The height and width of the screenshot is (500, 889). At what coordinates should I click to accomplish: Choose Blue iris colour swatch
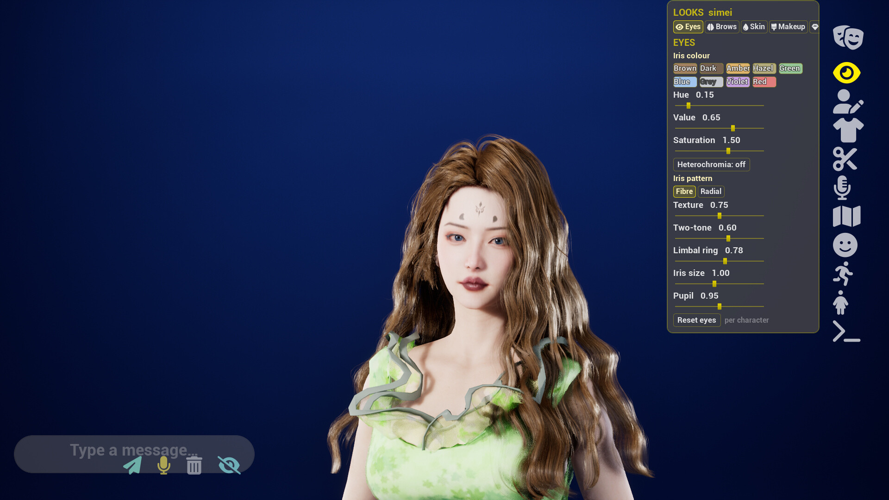coord(685,82)
